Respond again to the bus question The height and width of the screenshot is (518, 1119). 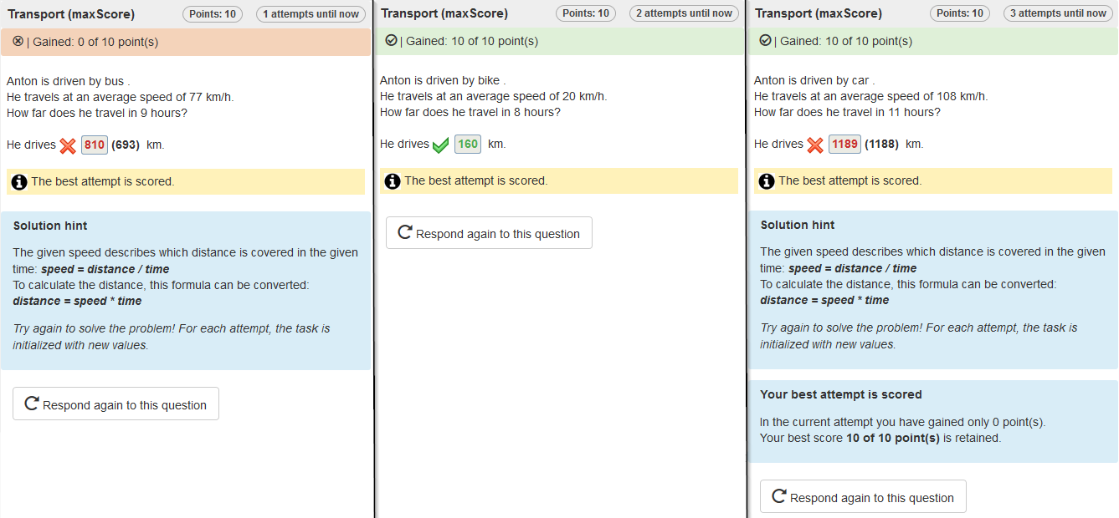[115, 404]
